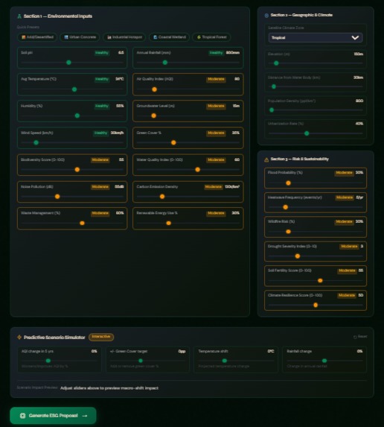Screen dimensions: 384x427
Task: Apply the Urban Concrete quick preset
Action: pos(80,37)
